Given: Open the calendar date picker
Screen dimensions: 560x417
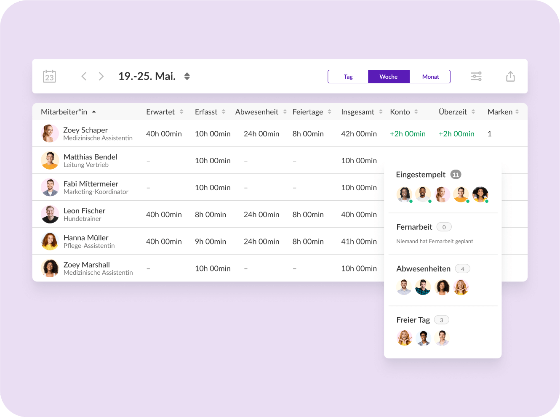Looking at the screenshot, I should 50,76.
